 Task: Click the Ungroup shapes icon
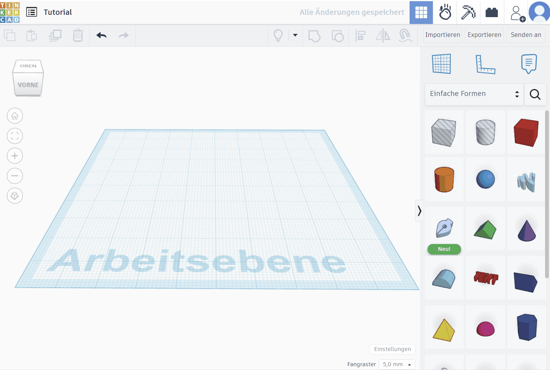(337, 36)
